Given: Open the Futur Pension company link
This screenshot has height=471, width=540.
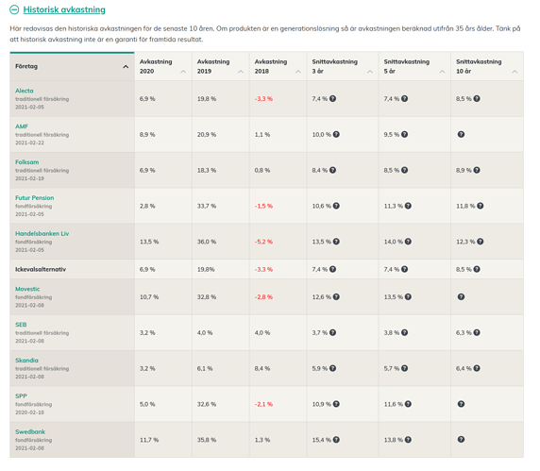Looking at the screenshot, I should pos(35,198).
